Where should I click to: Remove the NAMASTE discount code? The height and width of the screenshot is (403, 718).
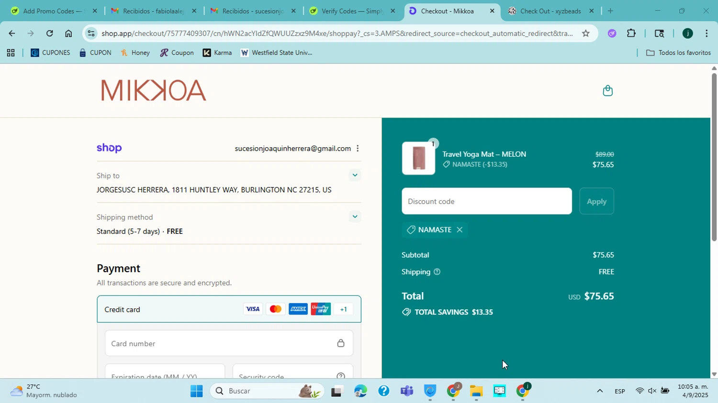[460, 230]
